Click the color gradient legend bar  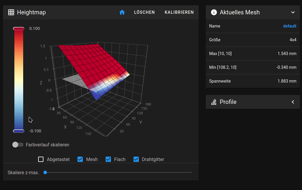(19, 80)
